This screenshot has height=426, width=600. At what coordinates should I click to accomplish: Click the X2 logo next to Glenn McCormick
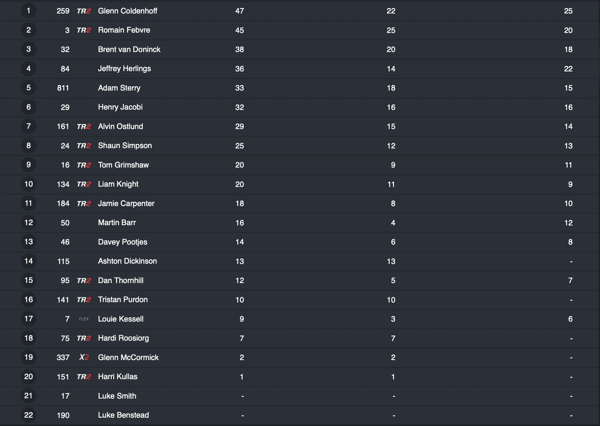coord(84,357)
